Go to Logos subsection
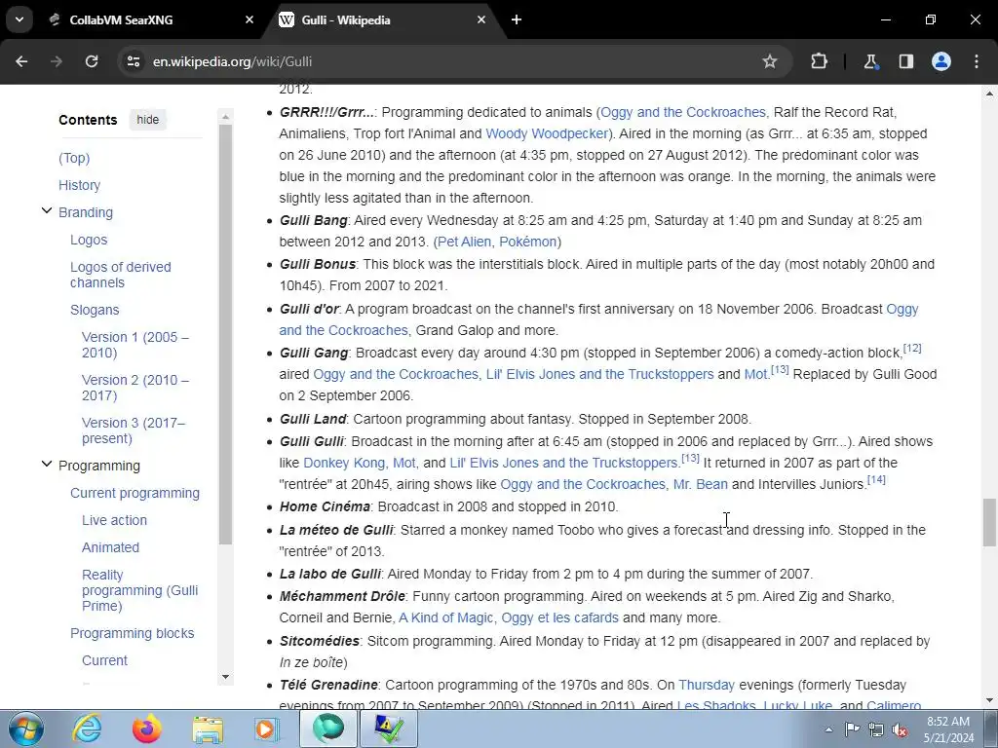This screenshot has height=748, width=998. click(89, 240)
